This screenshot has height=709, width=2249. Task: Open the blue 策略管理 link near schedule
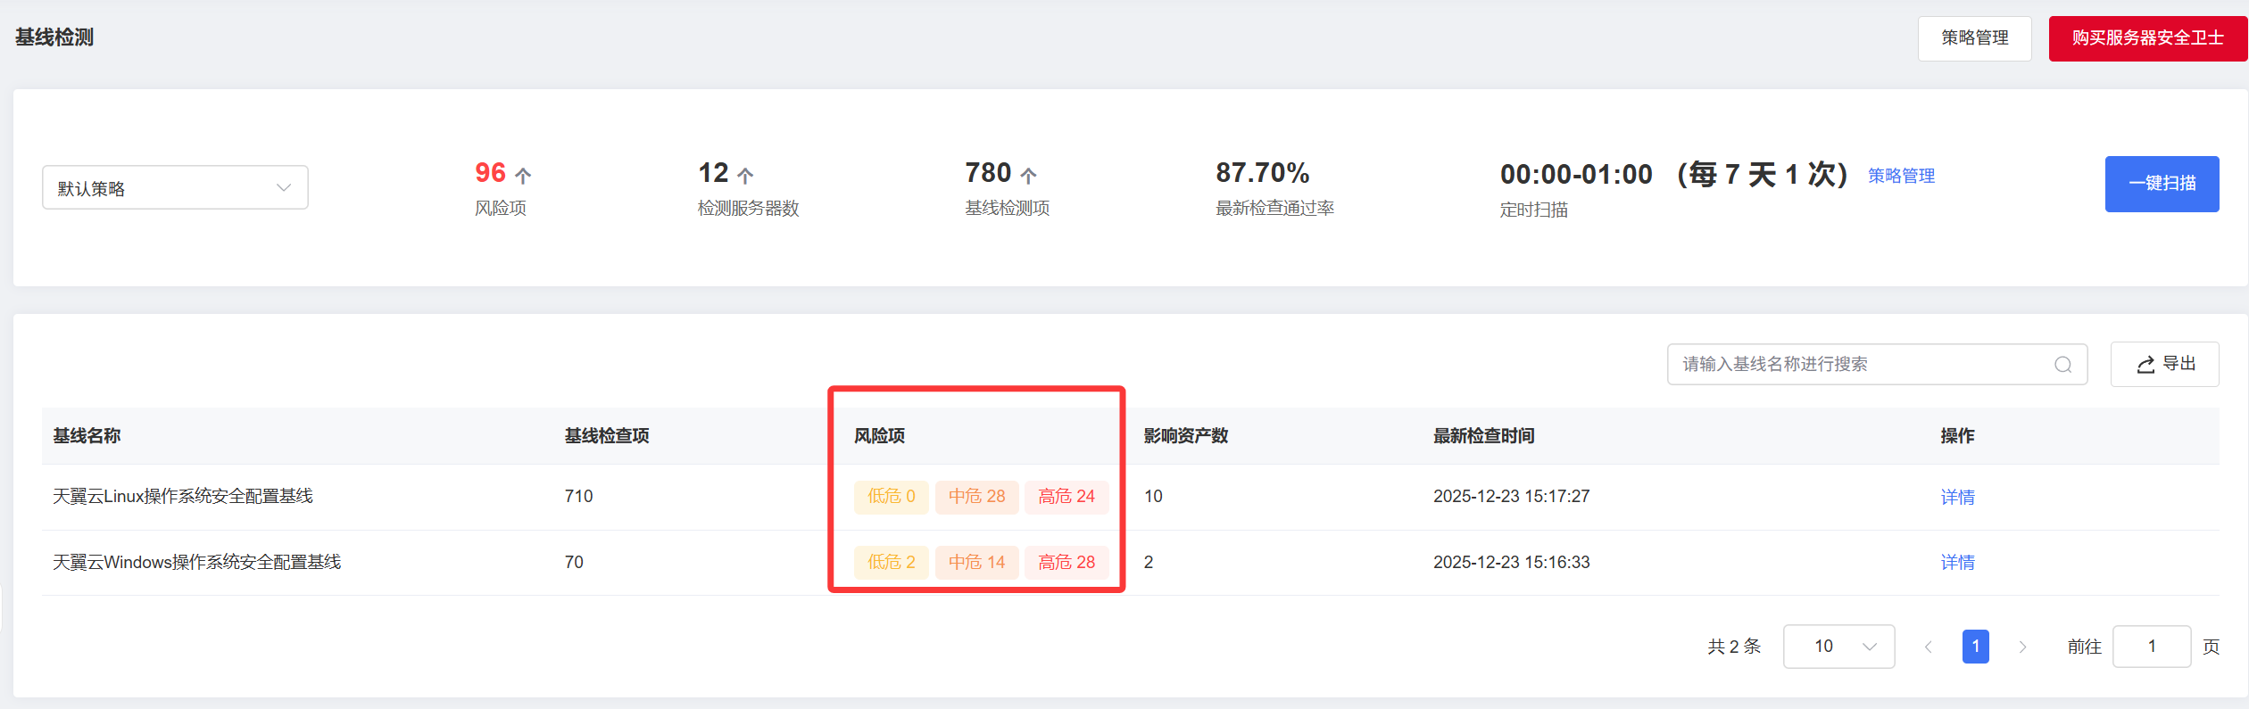click(x=1901, y=176)
